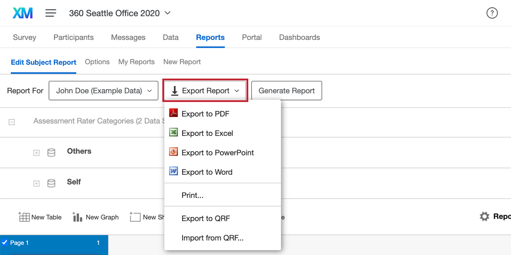Screen dimensions: 511x255
Task: Open the New Report subtab
Action: point(182,62)
